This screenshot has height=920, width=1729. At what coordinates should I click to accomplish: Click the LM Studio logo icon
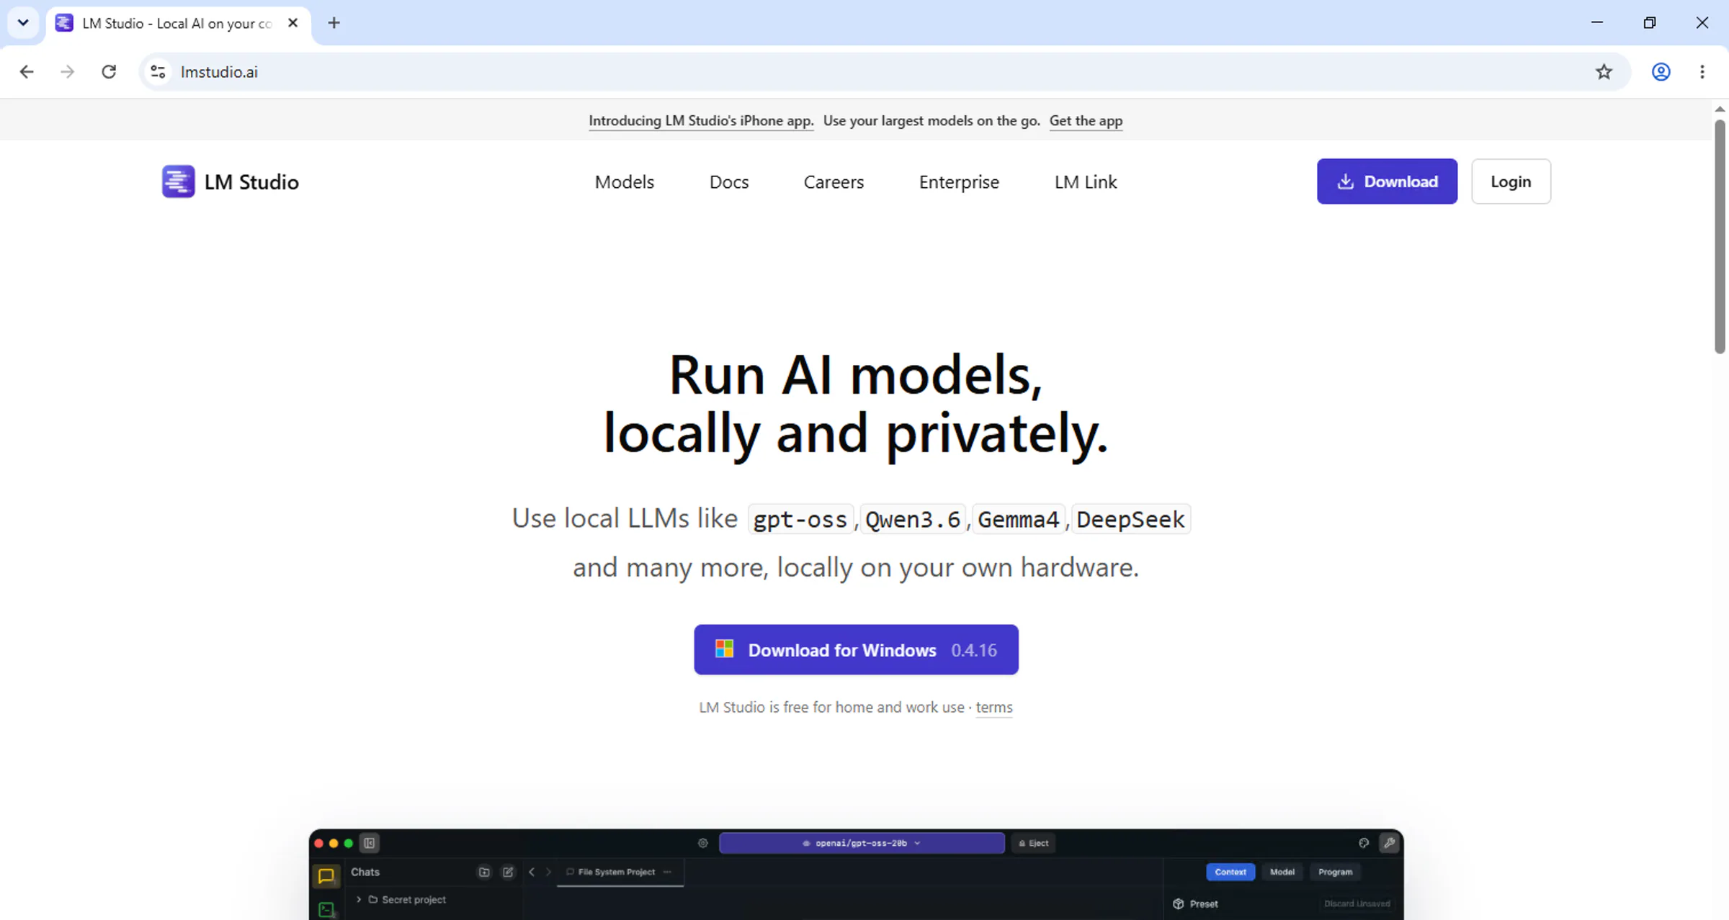[178, 181]
